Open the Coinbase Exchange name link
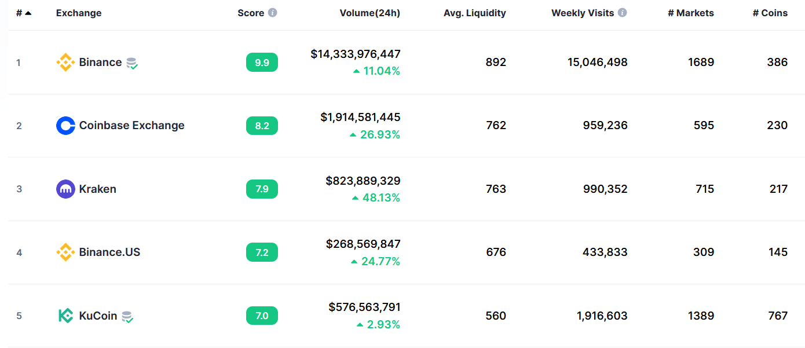Viewport: 805px width, 348px height. (131, 126)
